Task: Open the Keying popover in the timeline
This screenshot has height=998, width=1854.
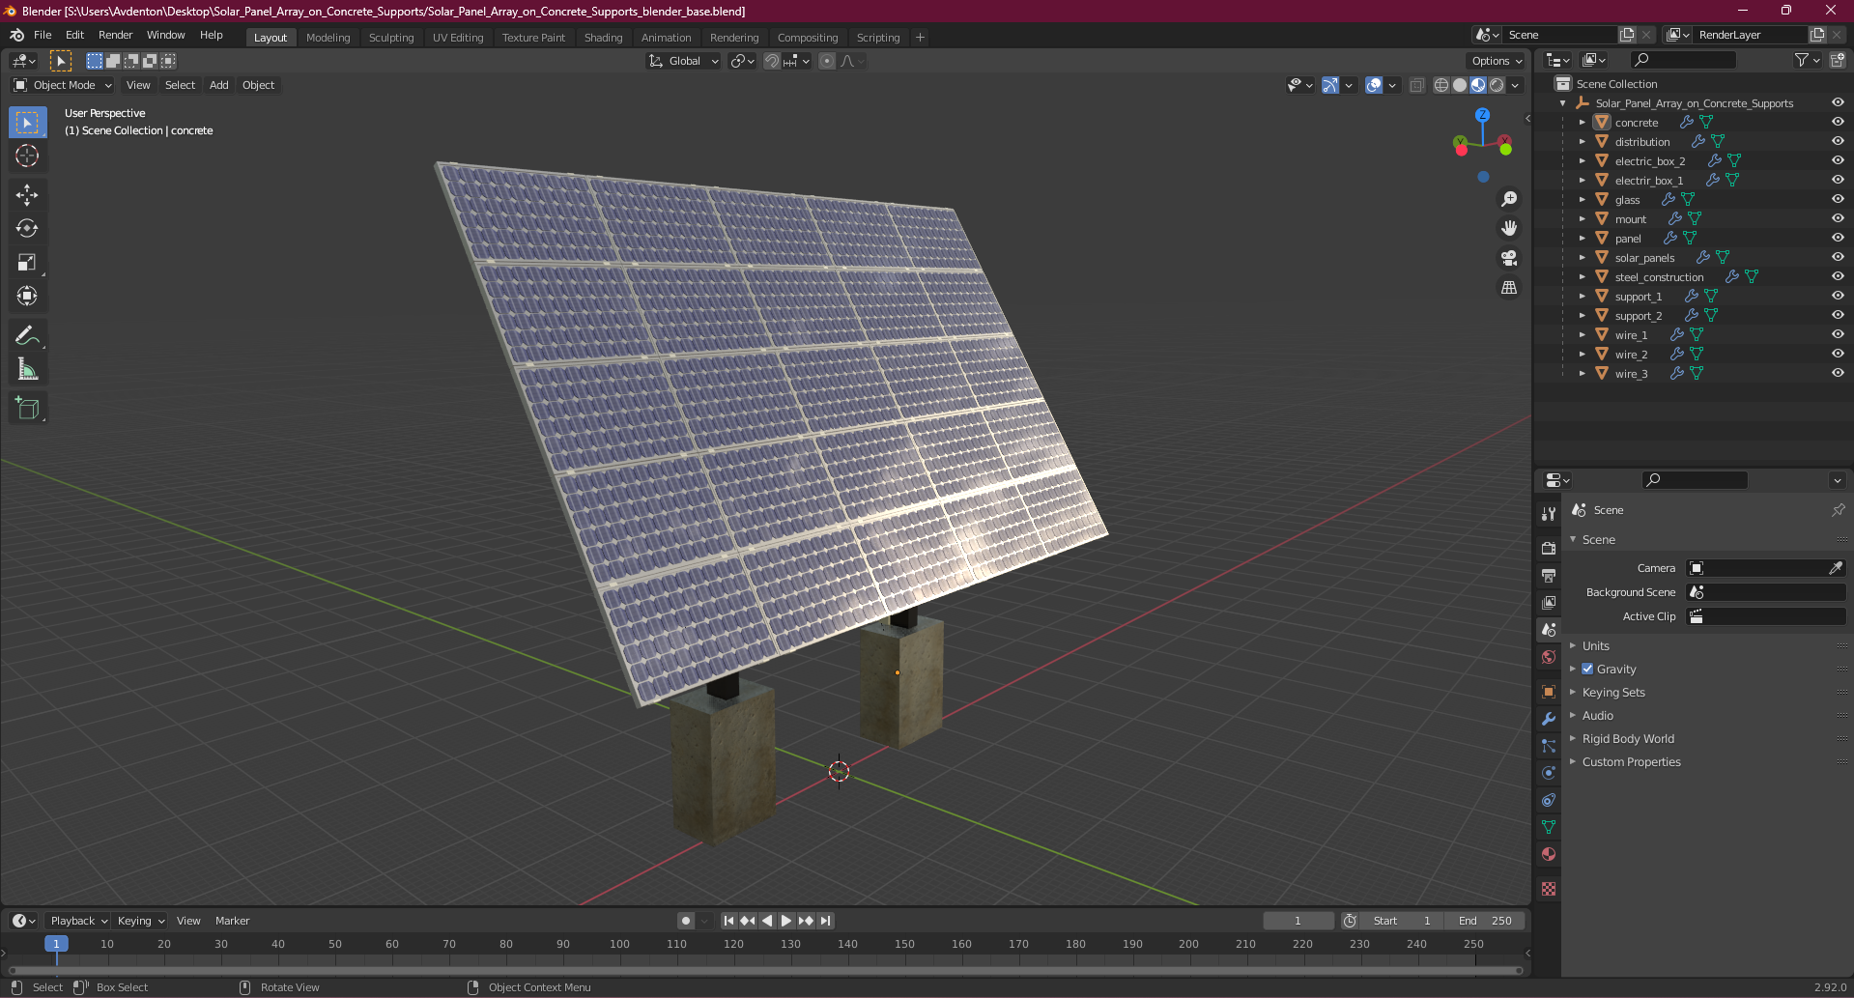Action: pos(140,921)
